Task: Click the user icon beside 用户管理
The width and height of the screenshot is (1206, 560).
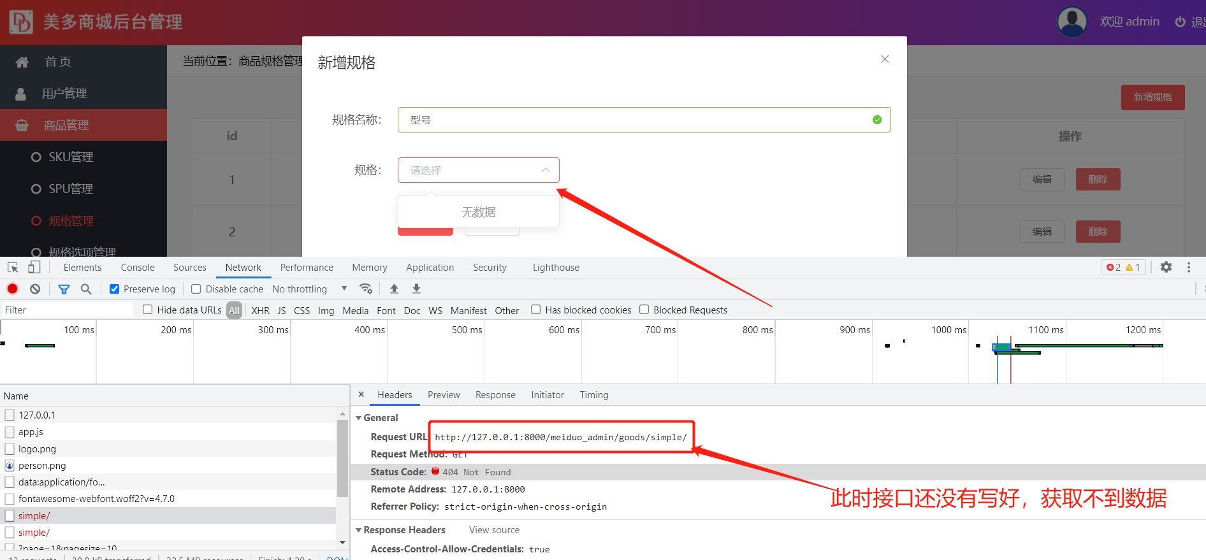Action: [x=20, y=94]
